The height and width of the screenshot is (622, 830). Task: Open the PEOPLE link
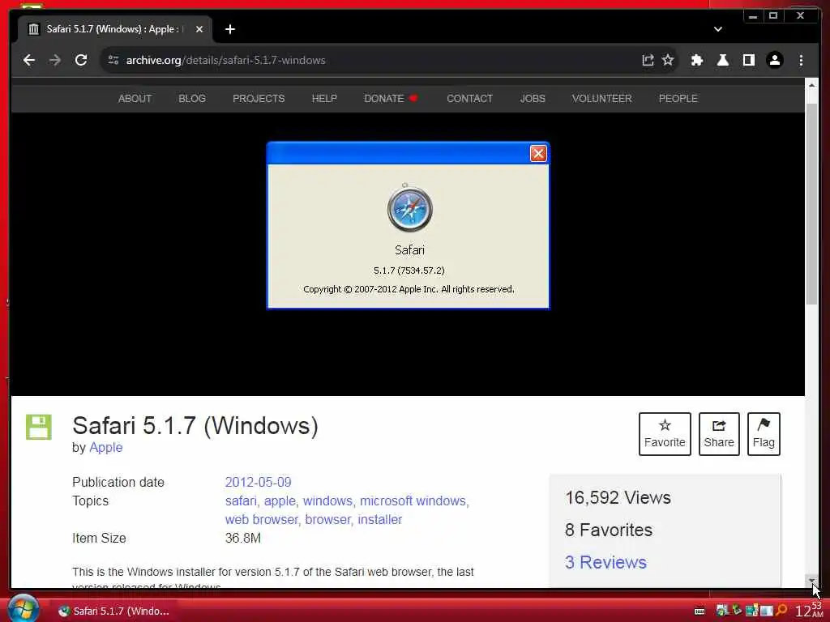[678, 98]
